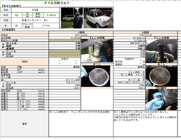Image resolution: width=181 pixels, height=140 pixels.
Task: Click the 燃料希釈 row label
Action: (x=6, y=91)
